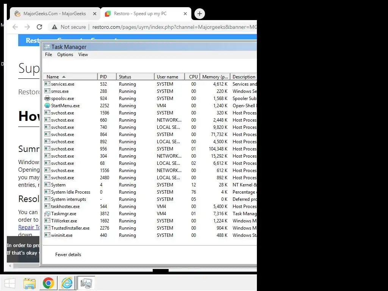Click the StartMenu.exe globe icon

(47, 105)
